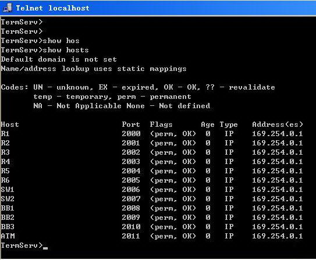The height and width of the screenshot is (260, 316).
Task: Click 'Default domain is not set' line
Action: click(x=59, y=59)
